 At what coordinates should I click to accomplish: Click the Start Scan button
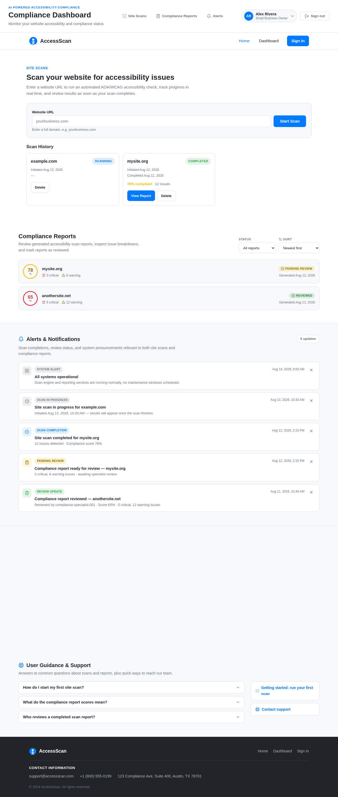click(290, 121)
